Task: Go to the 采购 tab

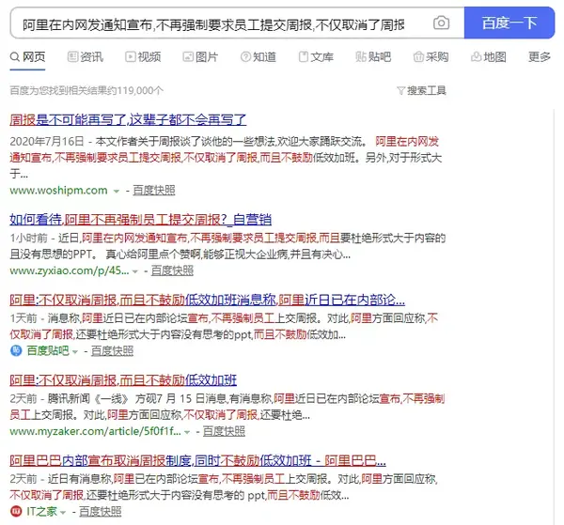Action: point(431,56)
